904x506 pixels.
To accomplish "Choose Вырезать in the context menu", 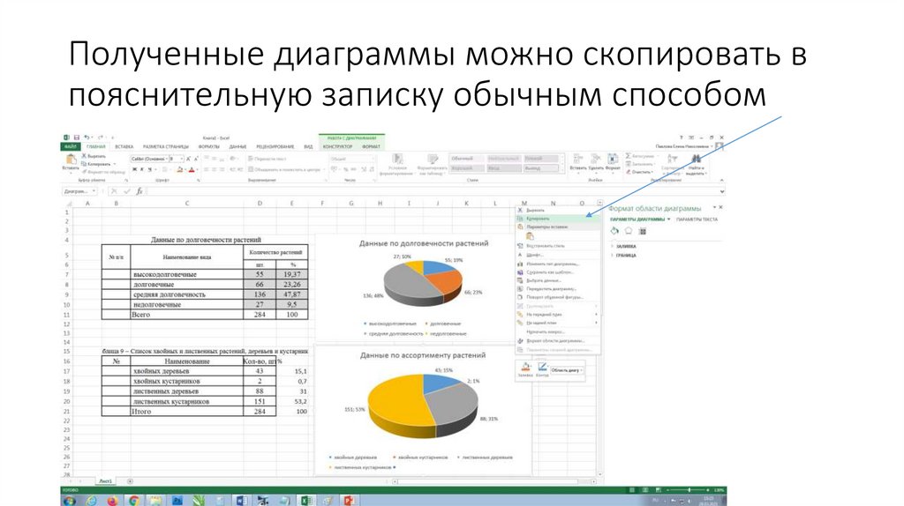I will tap(557, 210).
